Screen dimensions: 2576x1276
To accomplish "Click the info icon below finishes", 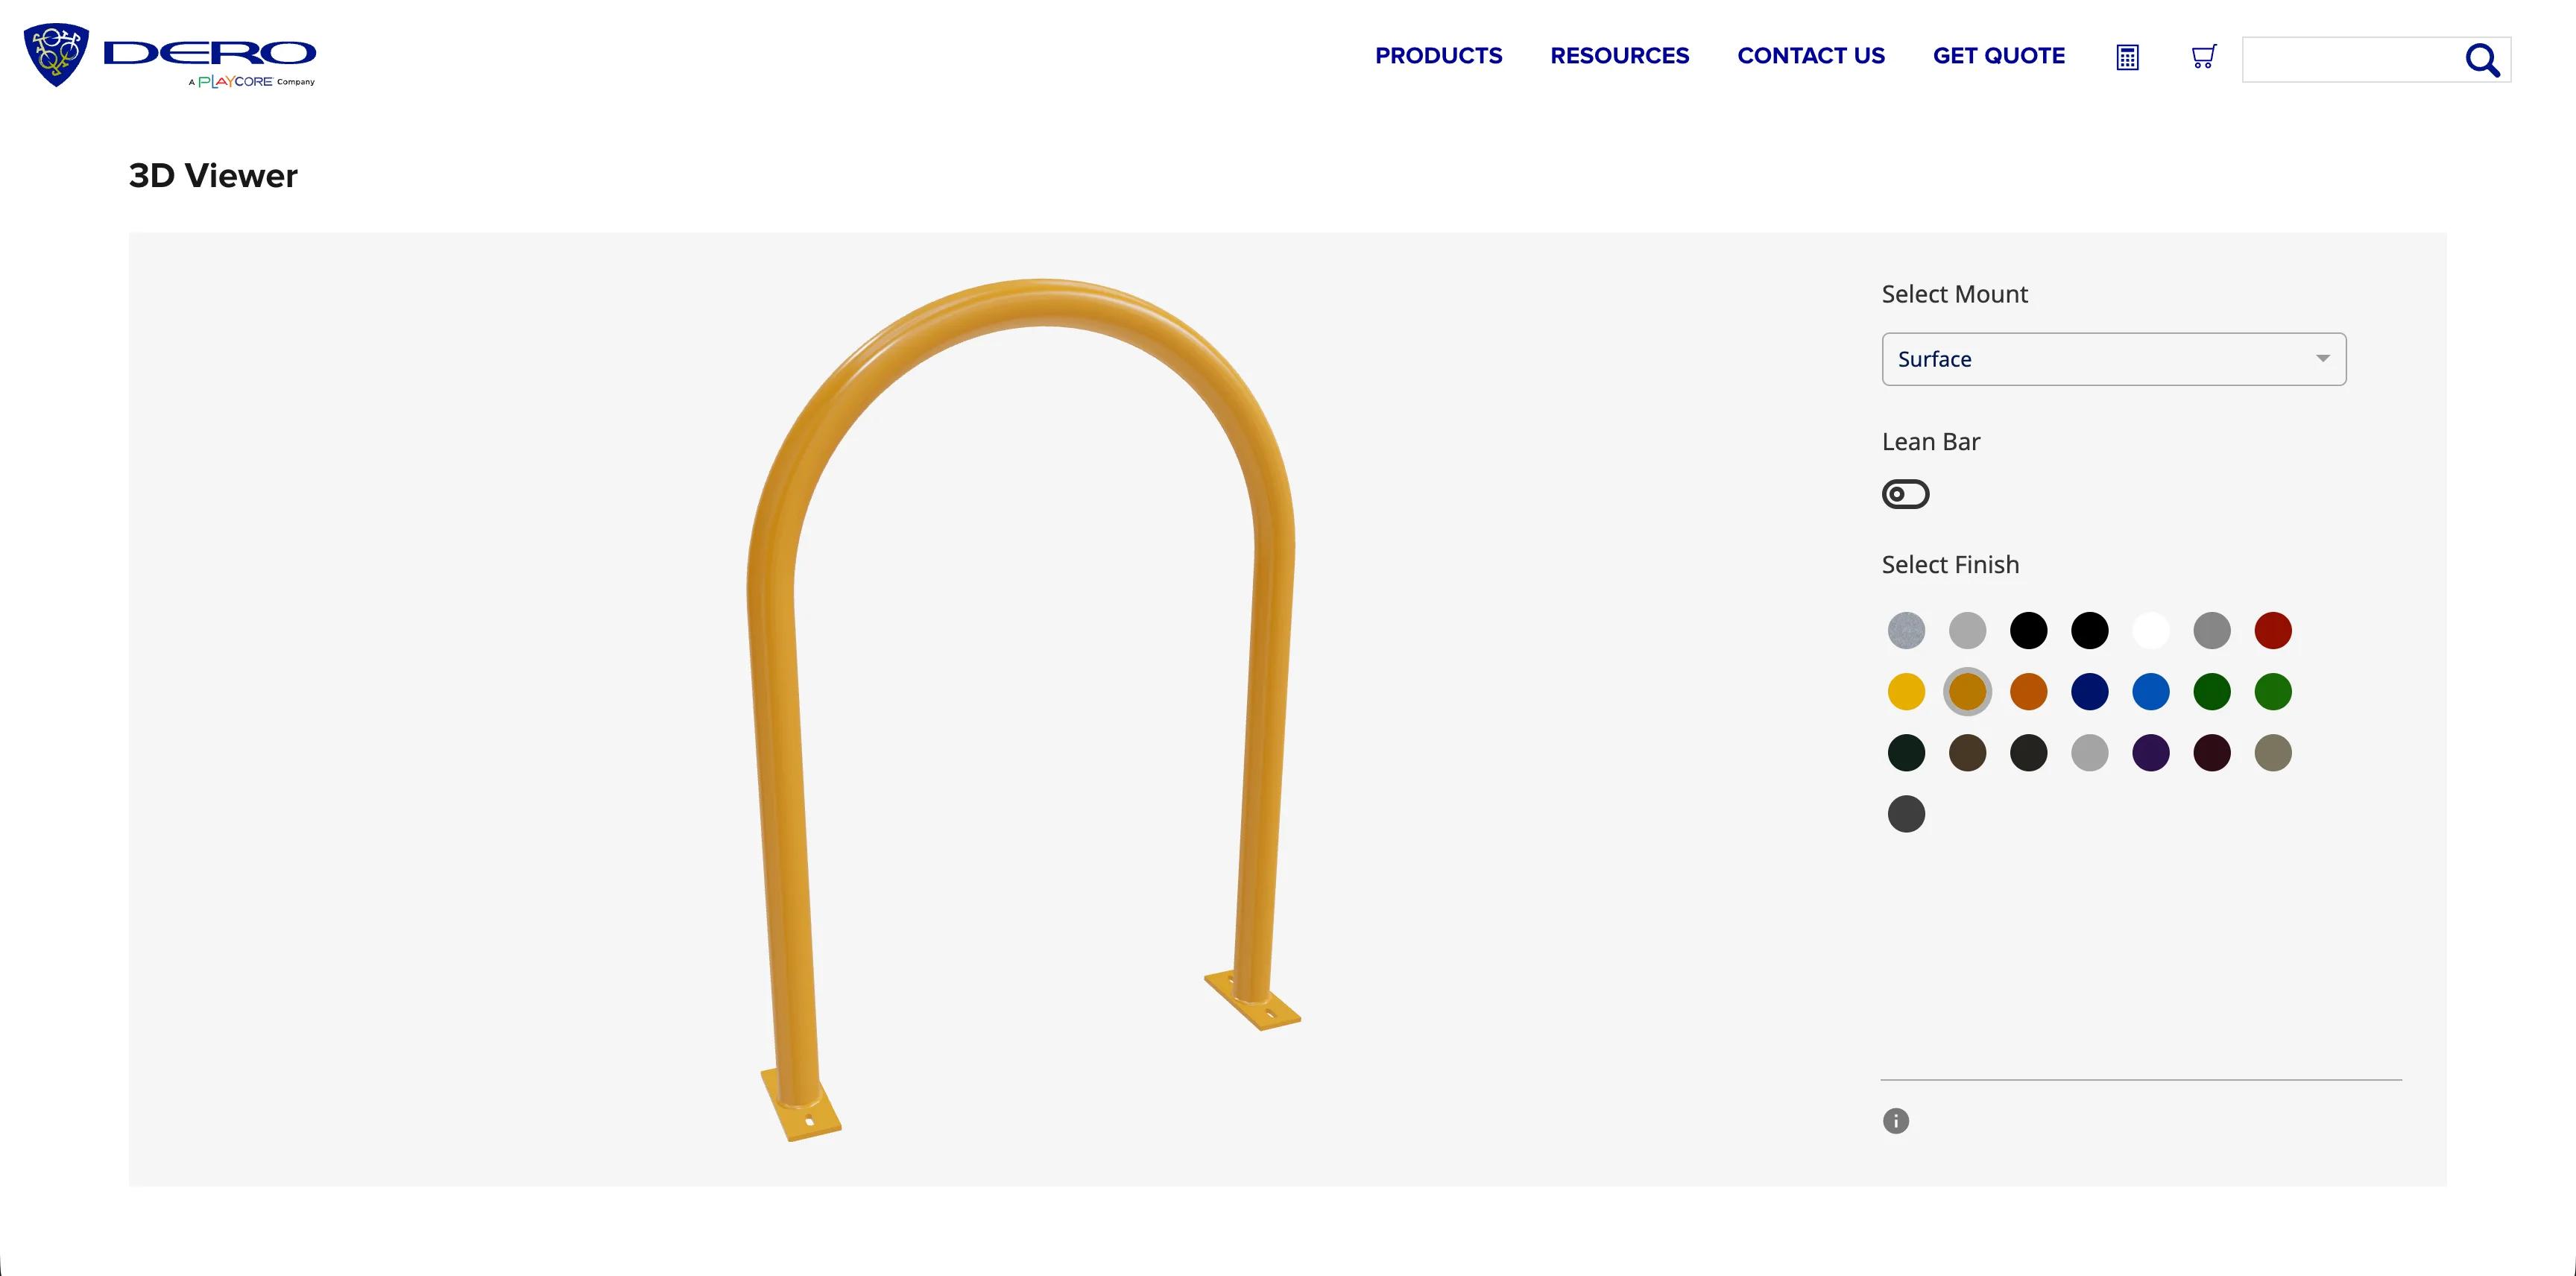I will tap(1896, 1121).
